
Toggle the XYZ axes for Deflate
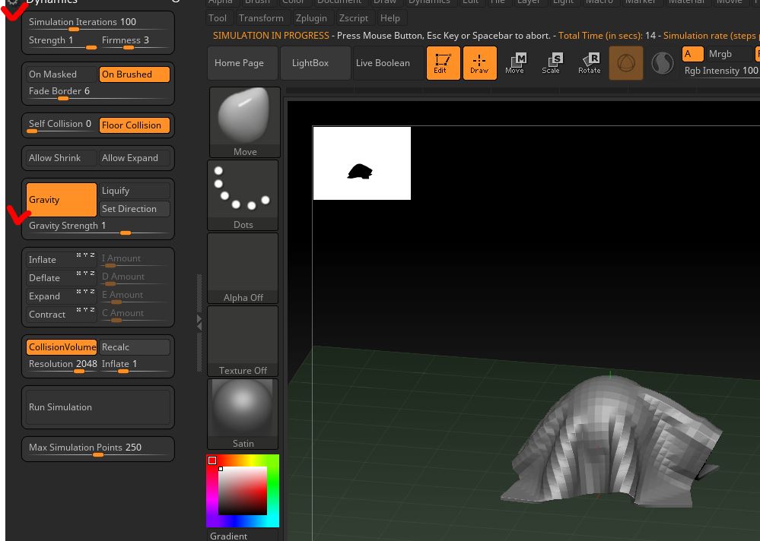(x=85, y=274)
